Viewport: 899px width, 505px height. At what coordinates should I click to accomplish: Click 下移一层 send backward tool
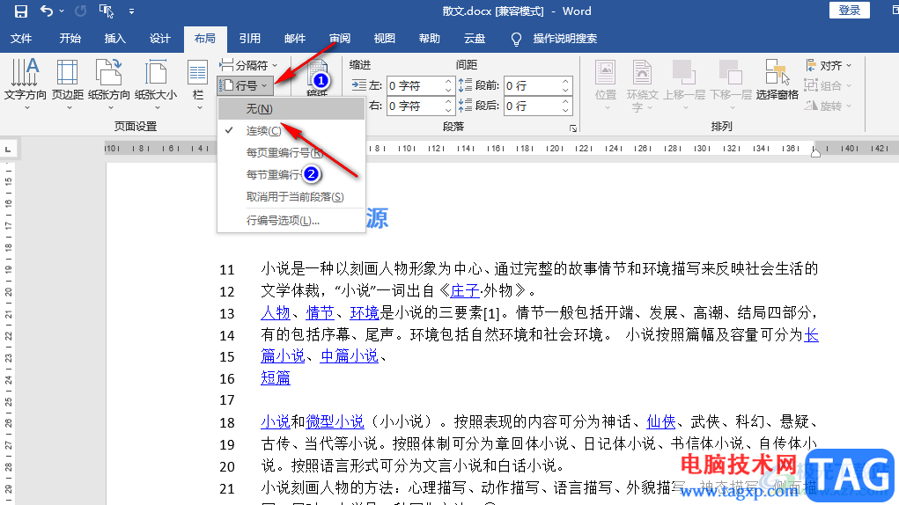(731, 84)
